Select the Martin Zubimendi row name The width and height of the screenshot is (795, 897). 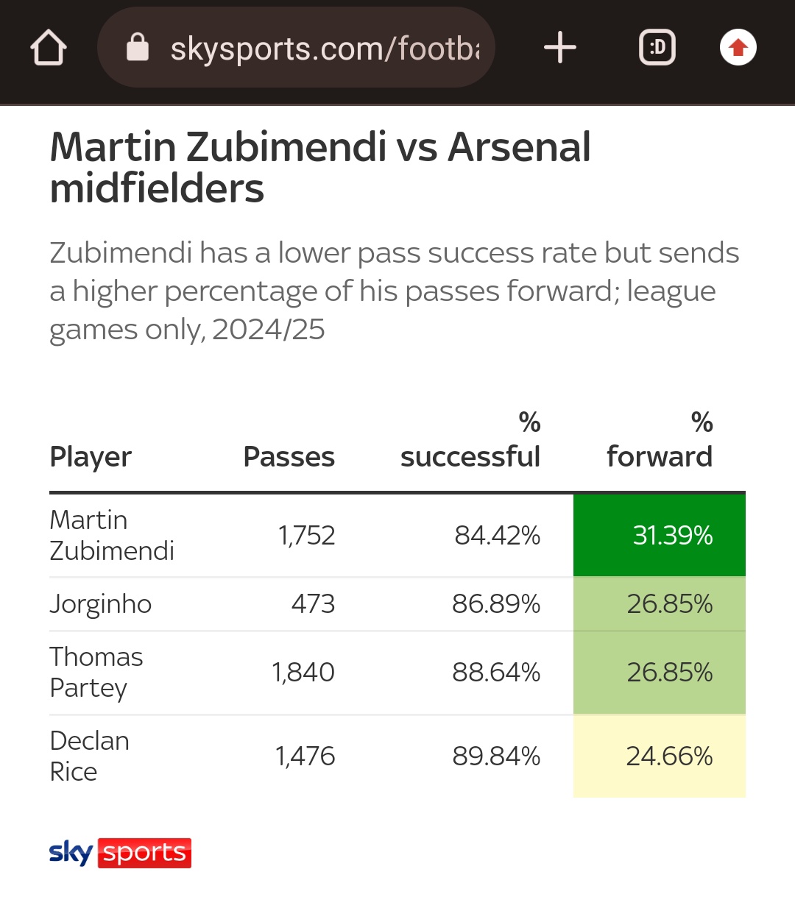coord(112,535)
